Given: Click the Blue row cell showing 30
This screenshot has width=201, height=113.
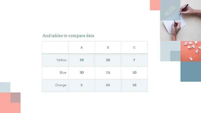Looking at the screenshot, I should tap(81, 73).
